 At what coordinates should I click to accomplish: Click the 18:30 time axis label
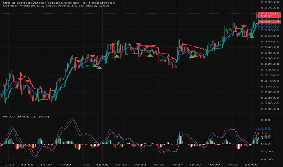pyautogui.click(x=195, y=165)
